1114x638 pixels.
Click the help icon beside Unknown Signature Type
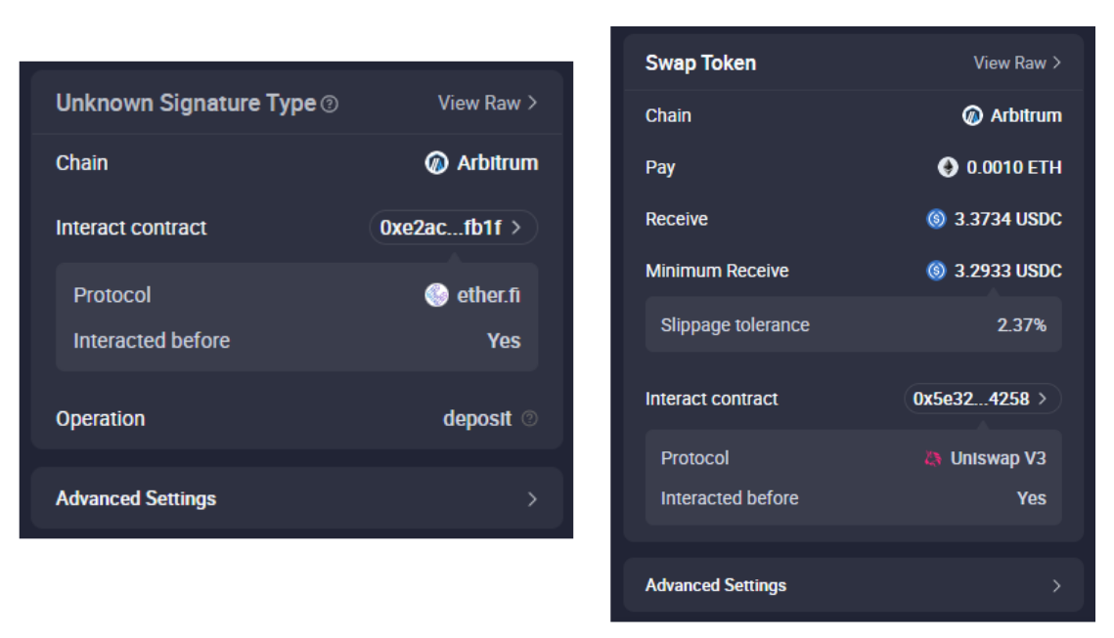(330, 105)
